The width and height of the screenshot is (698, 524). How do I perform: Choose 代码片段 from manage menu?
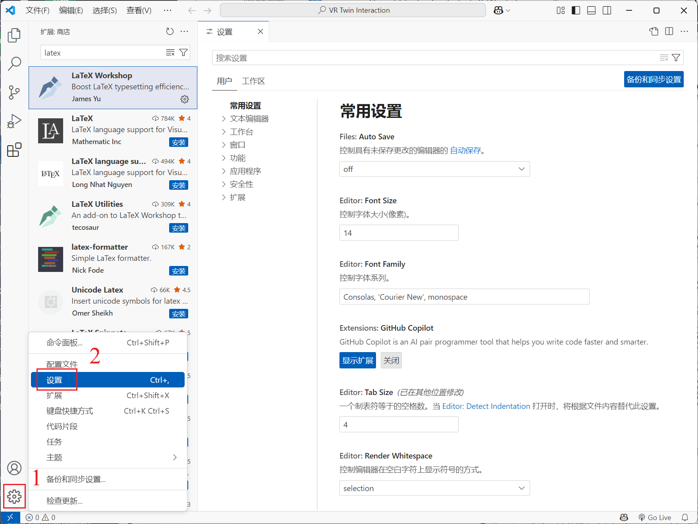[108, 426]
